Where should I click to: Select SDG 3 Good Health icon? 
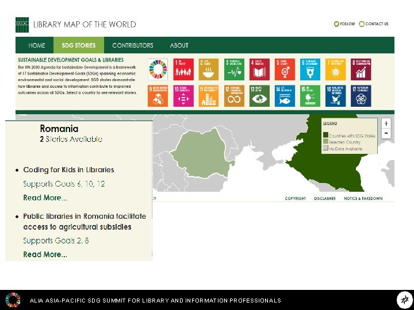coord(234,69)
